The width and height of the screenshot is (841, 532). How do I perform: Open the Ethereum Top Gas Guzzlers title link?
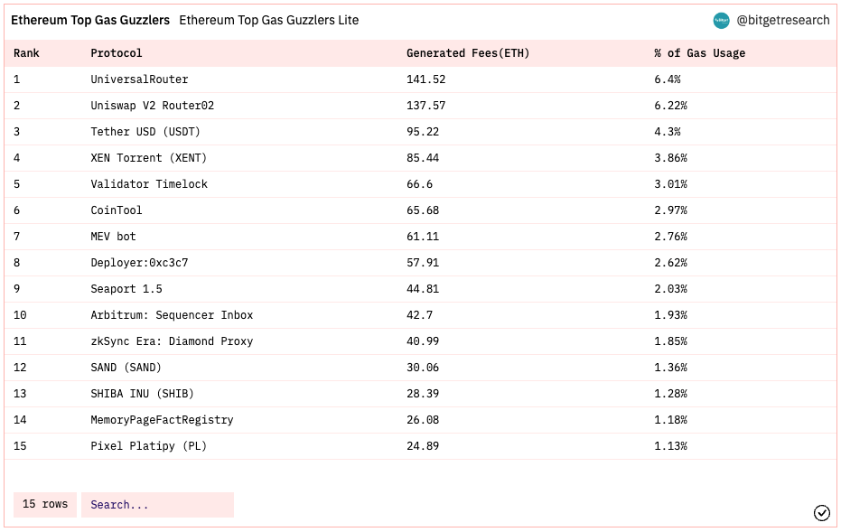coord(90,21)
